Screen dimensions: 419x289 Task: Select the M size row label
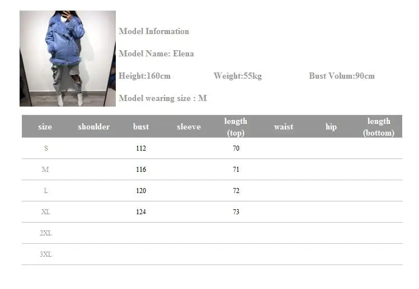(x=45, y=169)
